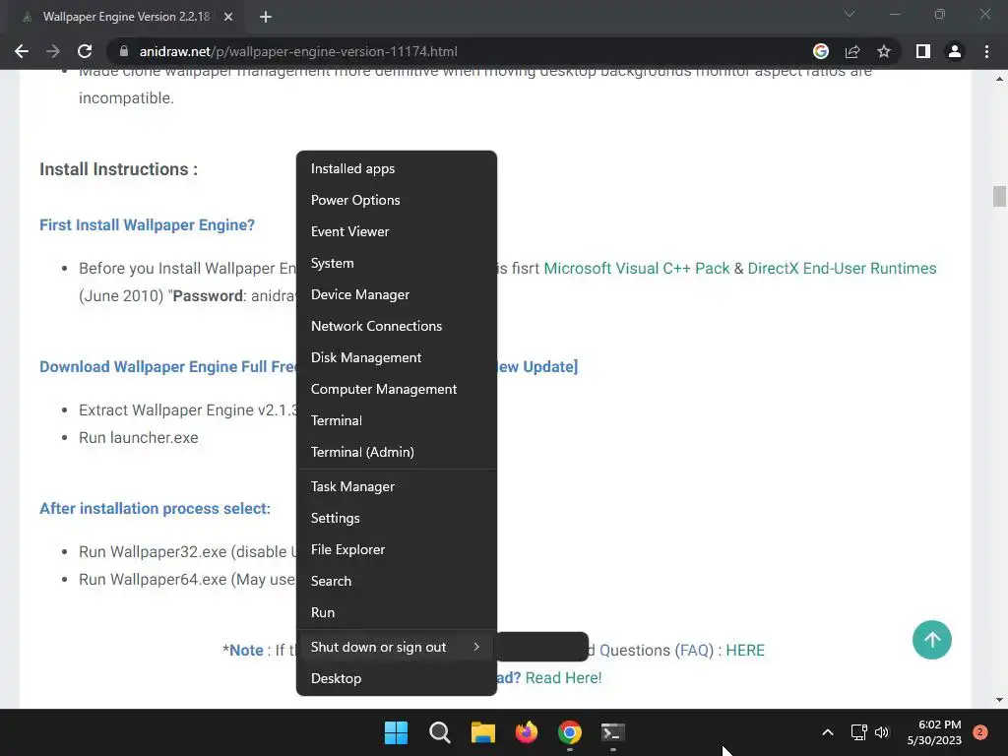The width and height of the screenshot is (1008, 756).
Task: Click First Install Wallpaper Engine? heading
Action: click(x=148, y=225)
